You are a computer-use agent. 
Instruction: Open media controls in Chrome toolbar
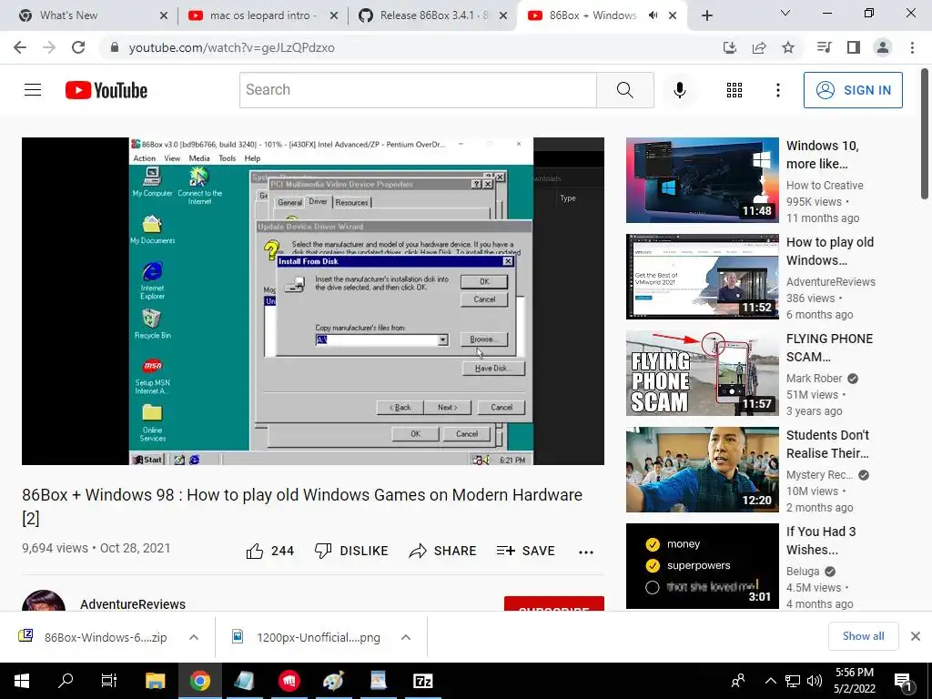click(x=824, y=47)
